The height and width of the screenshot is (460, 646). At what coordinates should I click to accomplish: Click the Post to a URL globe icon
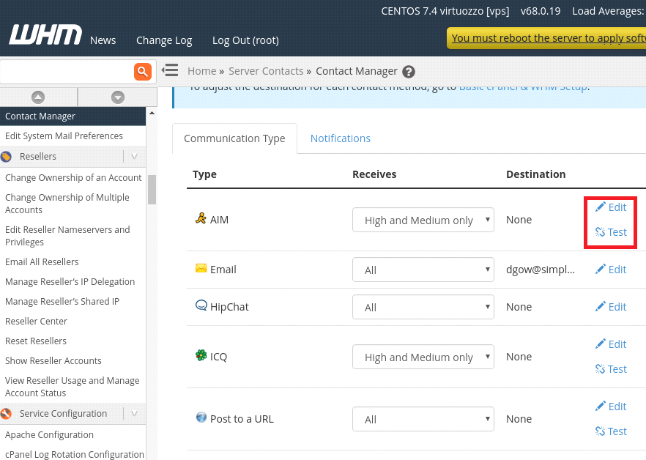coord(201,417)
